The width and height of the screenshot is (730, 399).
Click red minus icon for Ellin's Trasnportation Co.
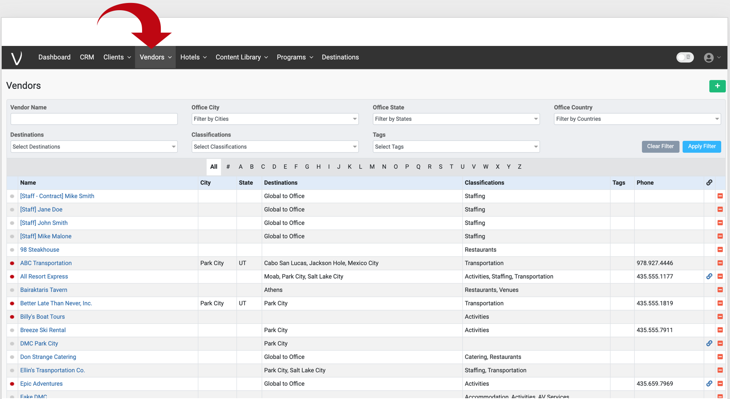tap(720, 370)
